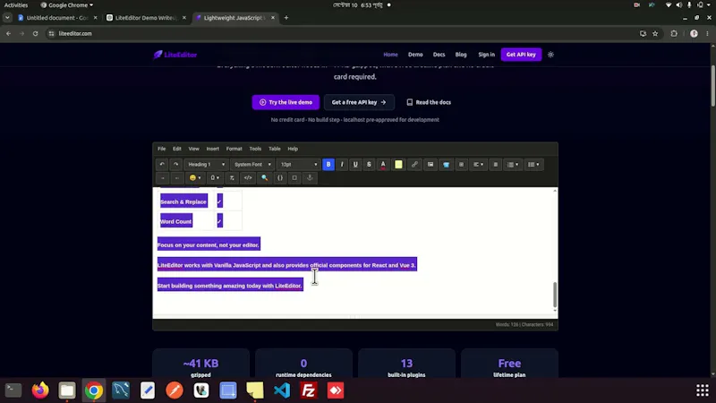
Task: Open Demo page from navigation
Action: tap(415, 55)
